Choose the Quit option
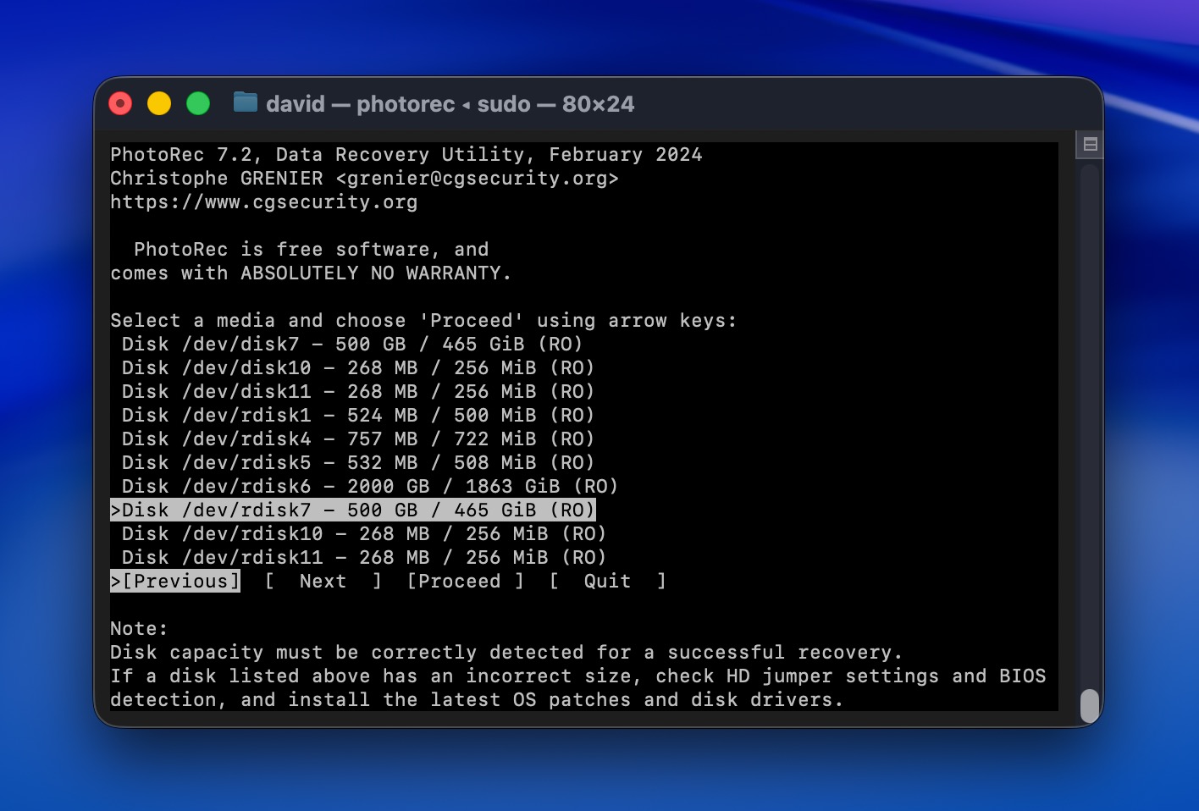Screen dimensions: 1199x811 (606, 581)
